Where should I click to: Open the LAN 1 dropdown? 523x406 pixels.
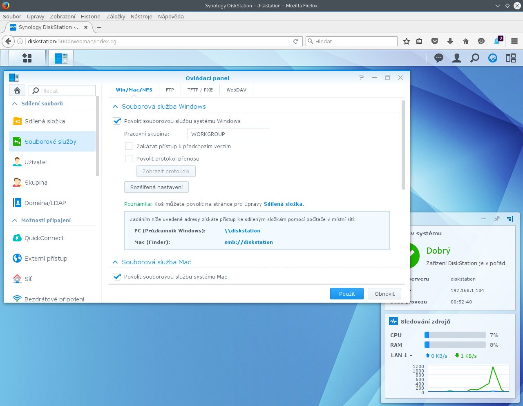pos(402,355)
